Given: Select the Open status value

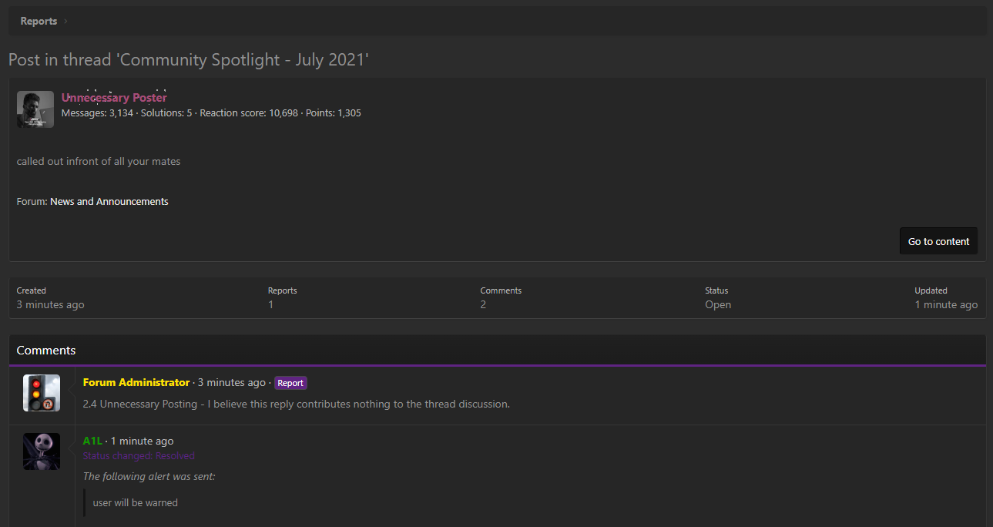Looking at the screenshot, I should pyautogui.click(x=716, y=304).
